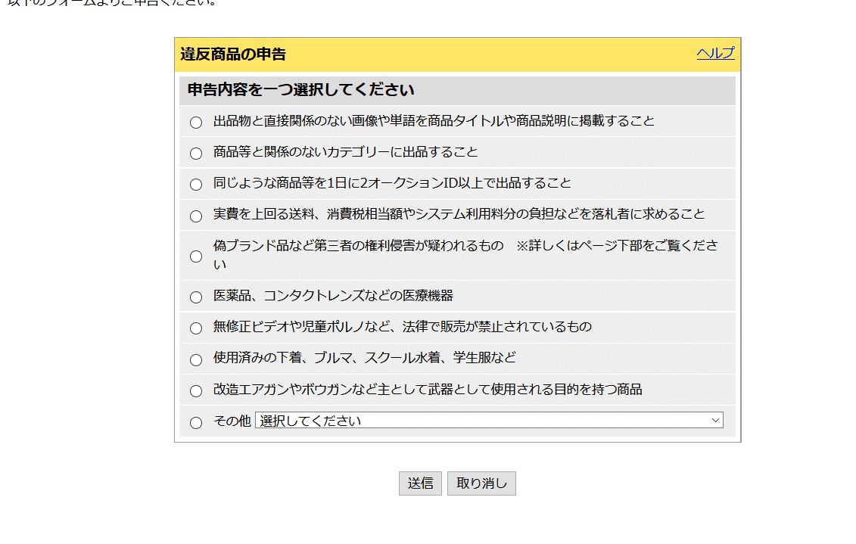Viewport: 856px width, 544px height.
Task: Click the 違反商品の申告 form header title
Action: pyautogui.click(x=233, y=54)
